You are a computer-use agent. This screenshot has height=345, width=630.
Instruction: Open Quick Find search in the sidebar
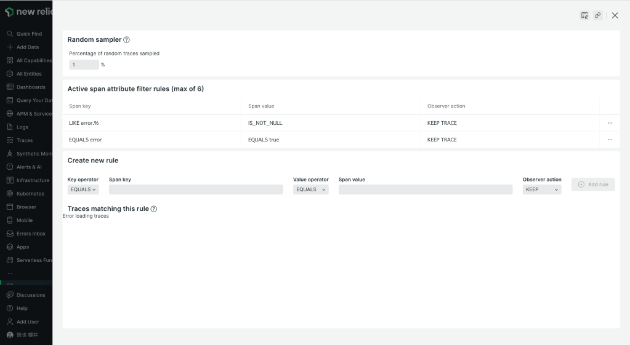28,34
